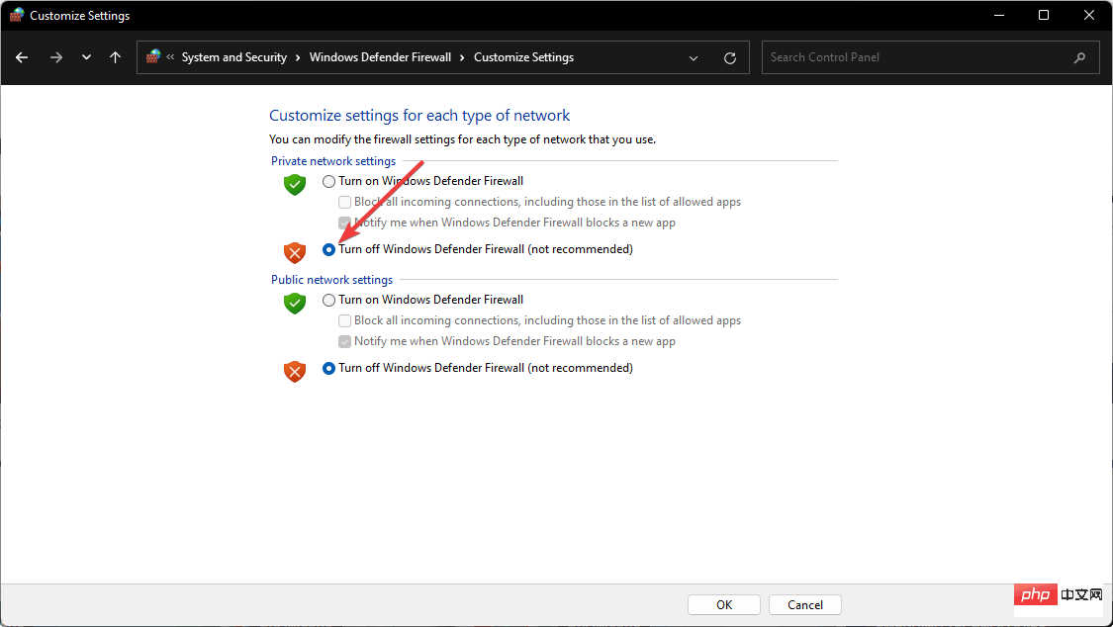Click the Back navigation arrow

pyautogui.click(x=22, y=57)
